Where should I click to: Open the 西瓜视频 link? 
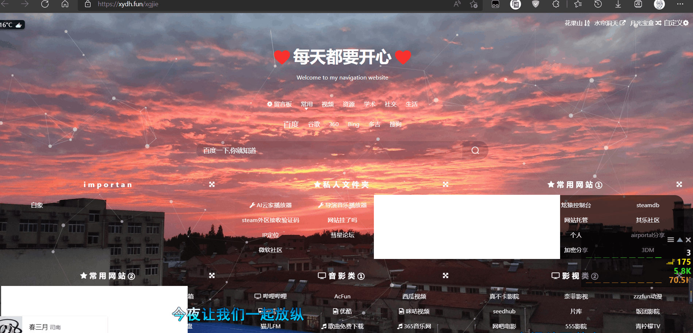(x=414, y=297)
